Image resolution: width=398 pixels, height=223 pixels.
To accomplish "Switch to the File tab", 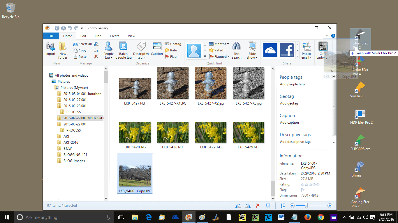I will pos(51,36).
